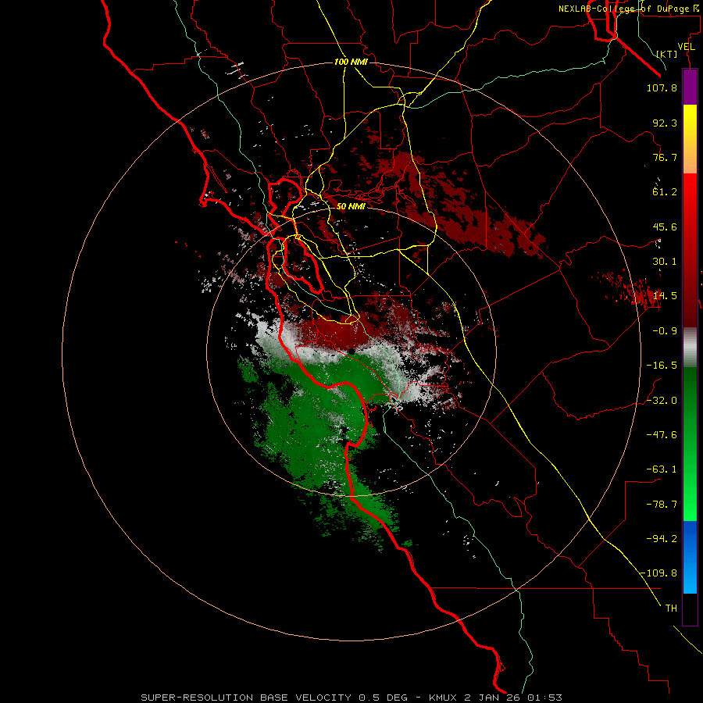703x703 pixels.
Task: Click the blue segment of the color bar
Action: pos(690,557)
